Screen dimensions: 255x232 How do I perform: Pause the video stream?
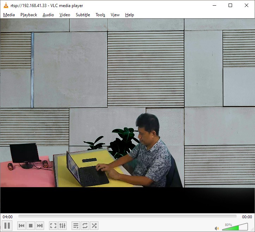pos(7,226)
